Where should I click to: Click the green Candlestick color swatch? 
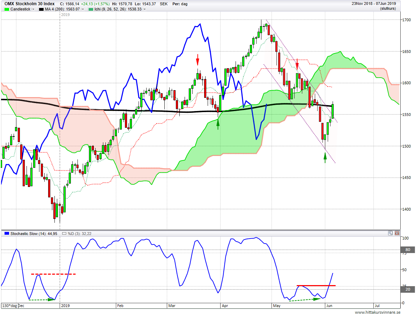(x=7, y=9)
